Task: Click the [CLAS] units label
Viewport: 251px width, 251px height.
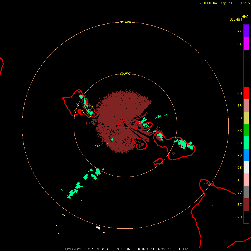Action: click(x=236, y=19)
